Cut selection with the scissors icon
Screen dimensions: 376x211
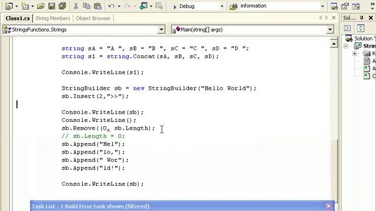coord(76,6)
